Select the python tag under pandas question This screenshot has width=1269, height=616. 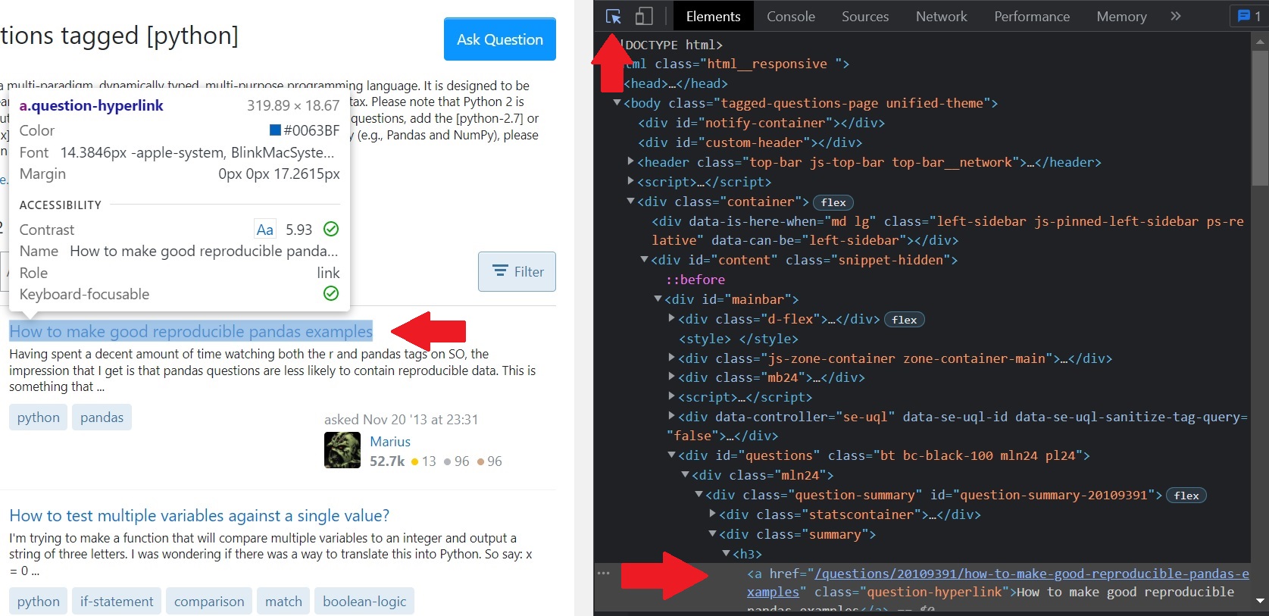pyautogui.click(x=38, y=417)
